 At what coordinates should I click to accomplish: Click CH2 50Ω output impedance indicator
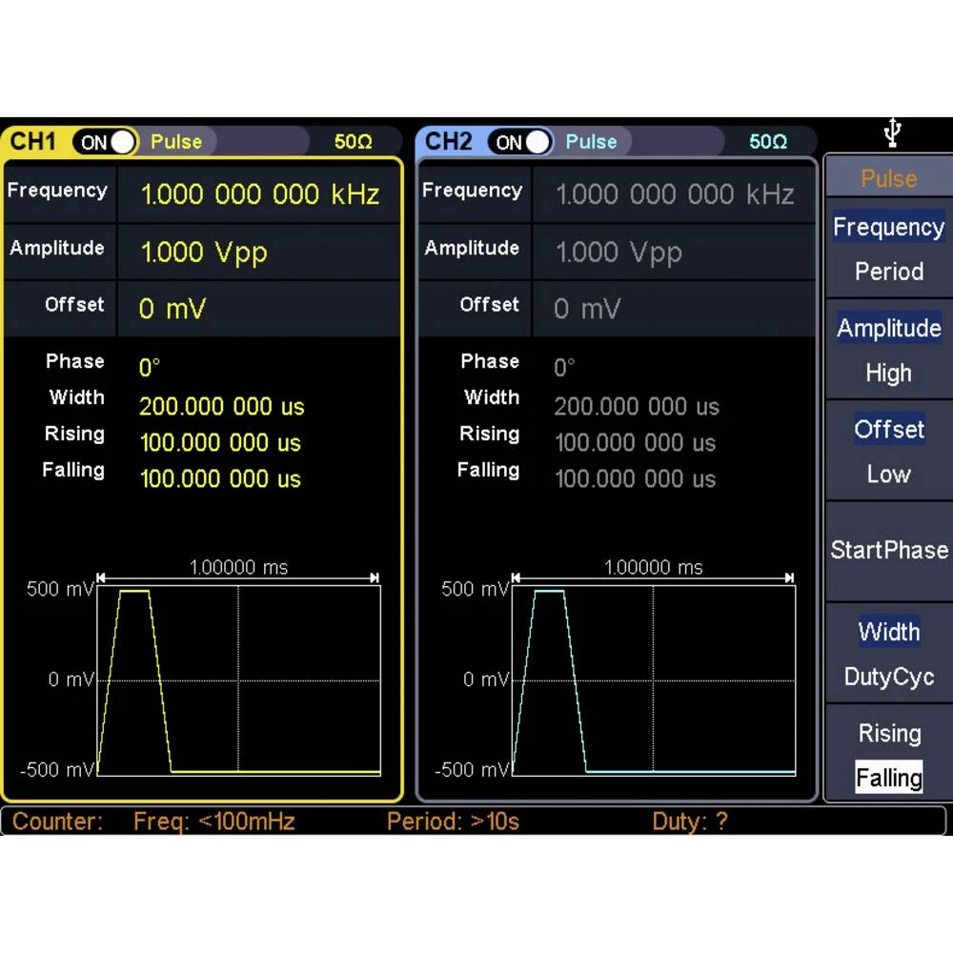tap(768, 142)
